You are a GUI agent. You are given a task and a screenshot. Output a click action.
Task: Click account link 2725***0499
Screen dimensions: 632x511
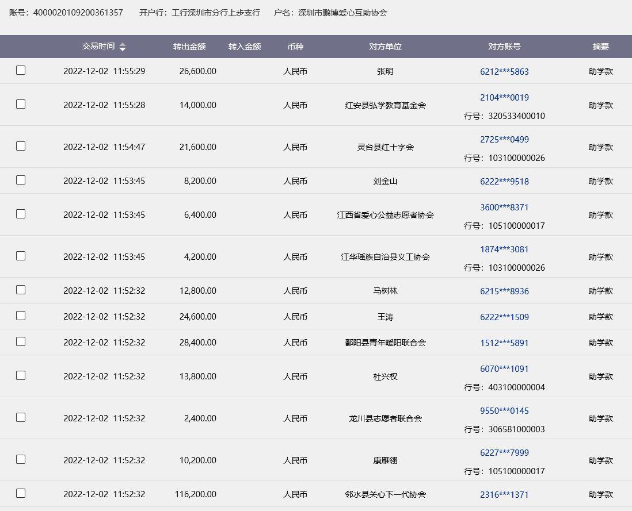coord(504,140)
